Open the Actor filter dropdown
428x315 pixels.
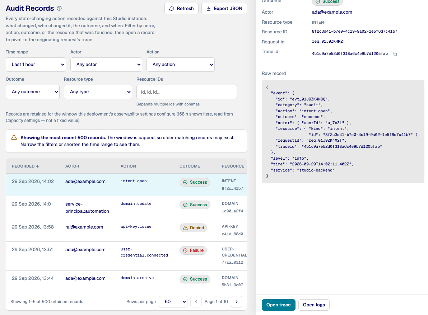106,65
